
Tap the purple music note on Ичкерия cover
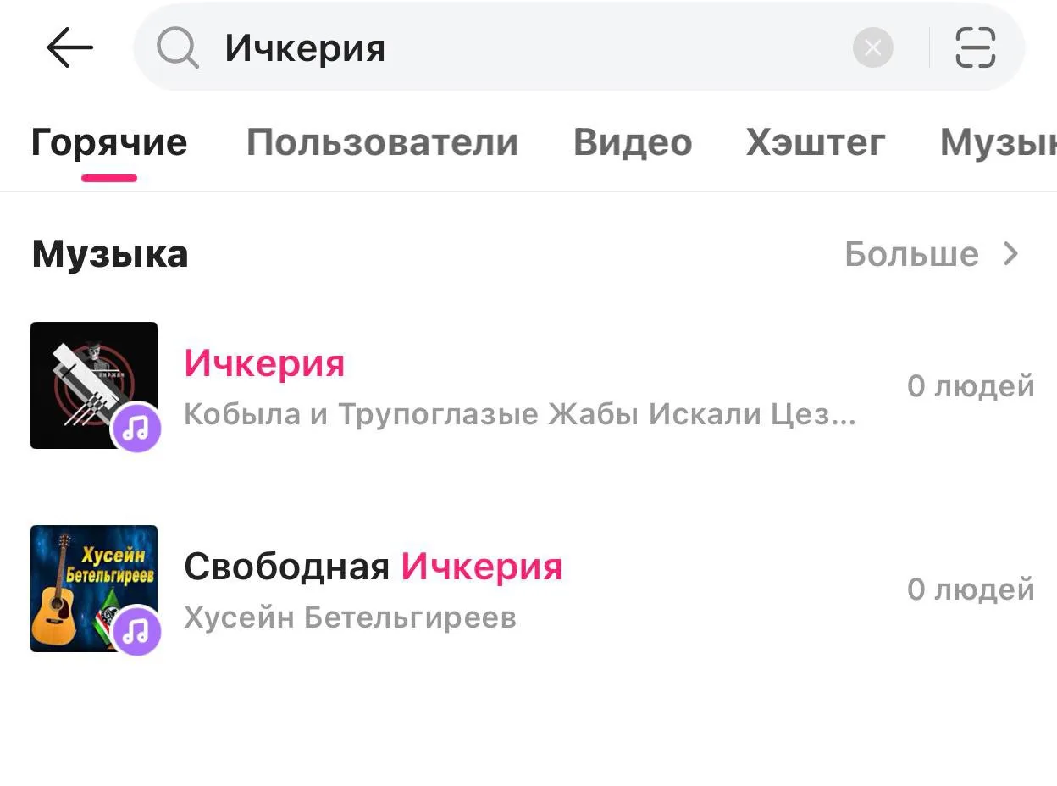point(136,428)
